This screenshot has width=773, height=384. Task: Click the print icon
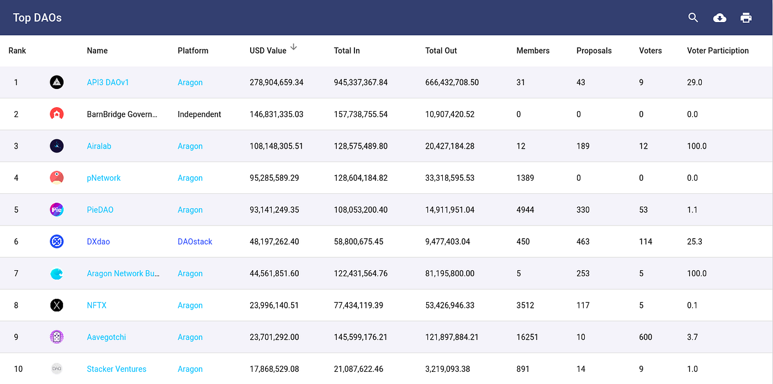(746, 18)
